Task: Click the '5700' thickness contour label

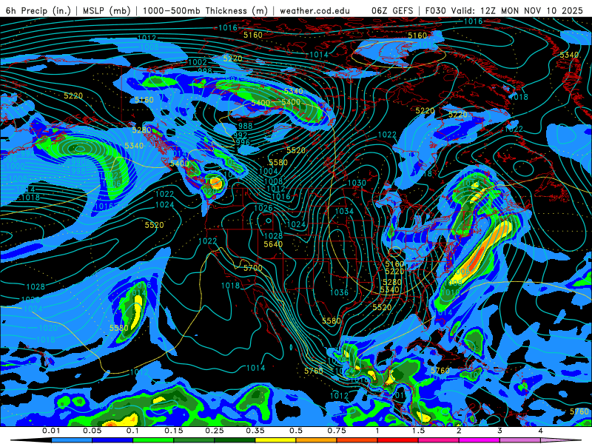Action: click(253, 268)
